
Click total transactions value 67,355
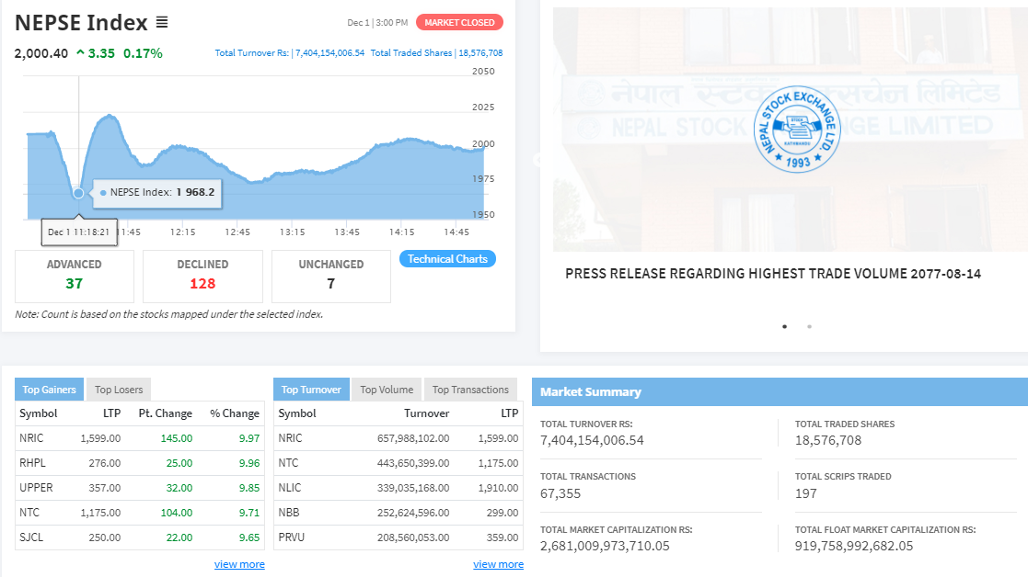[560, 494]
